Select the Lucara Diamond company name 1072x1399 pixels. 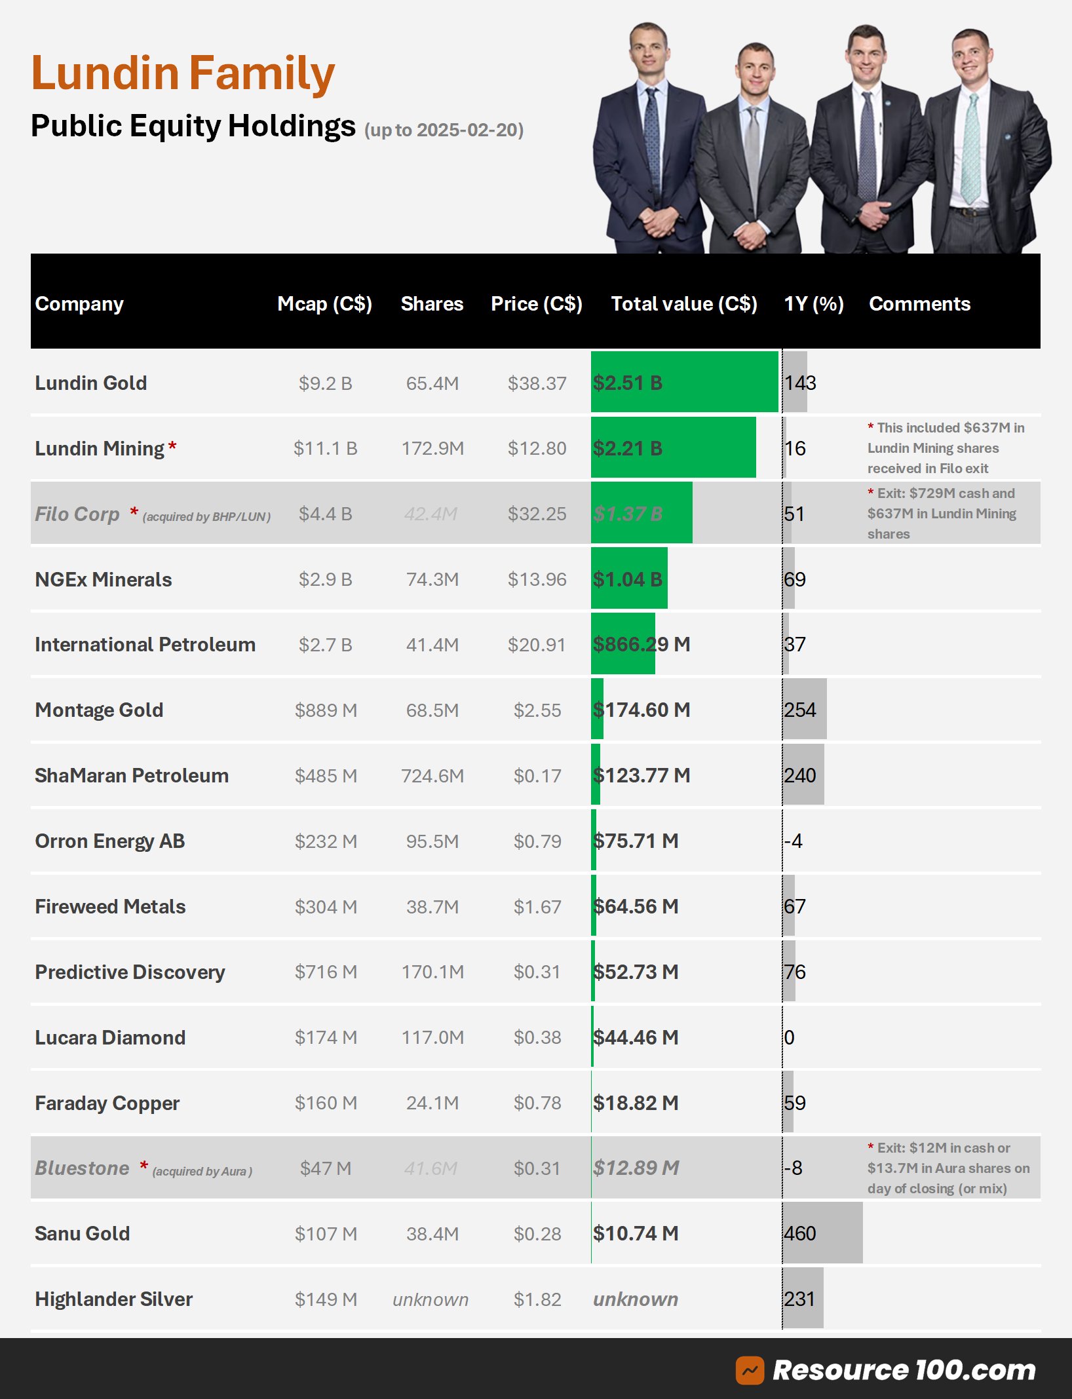coord(110,1038)
